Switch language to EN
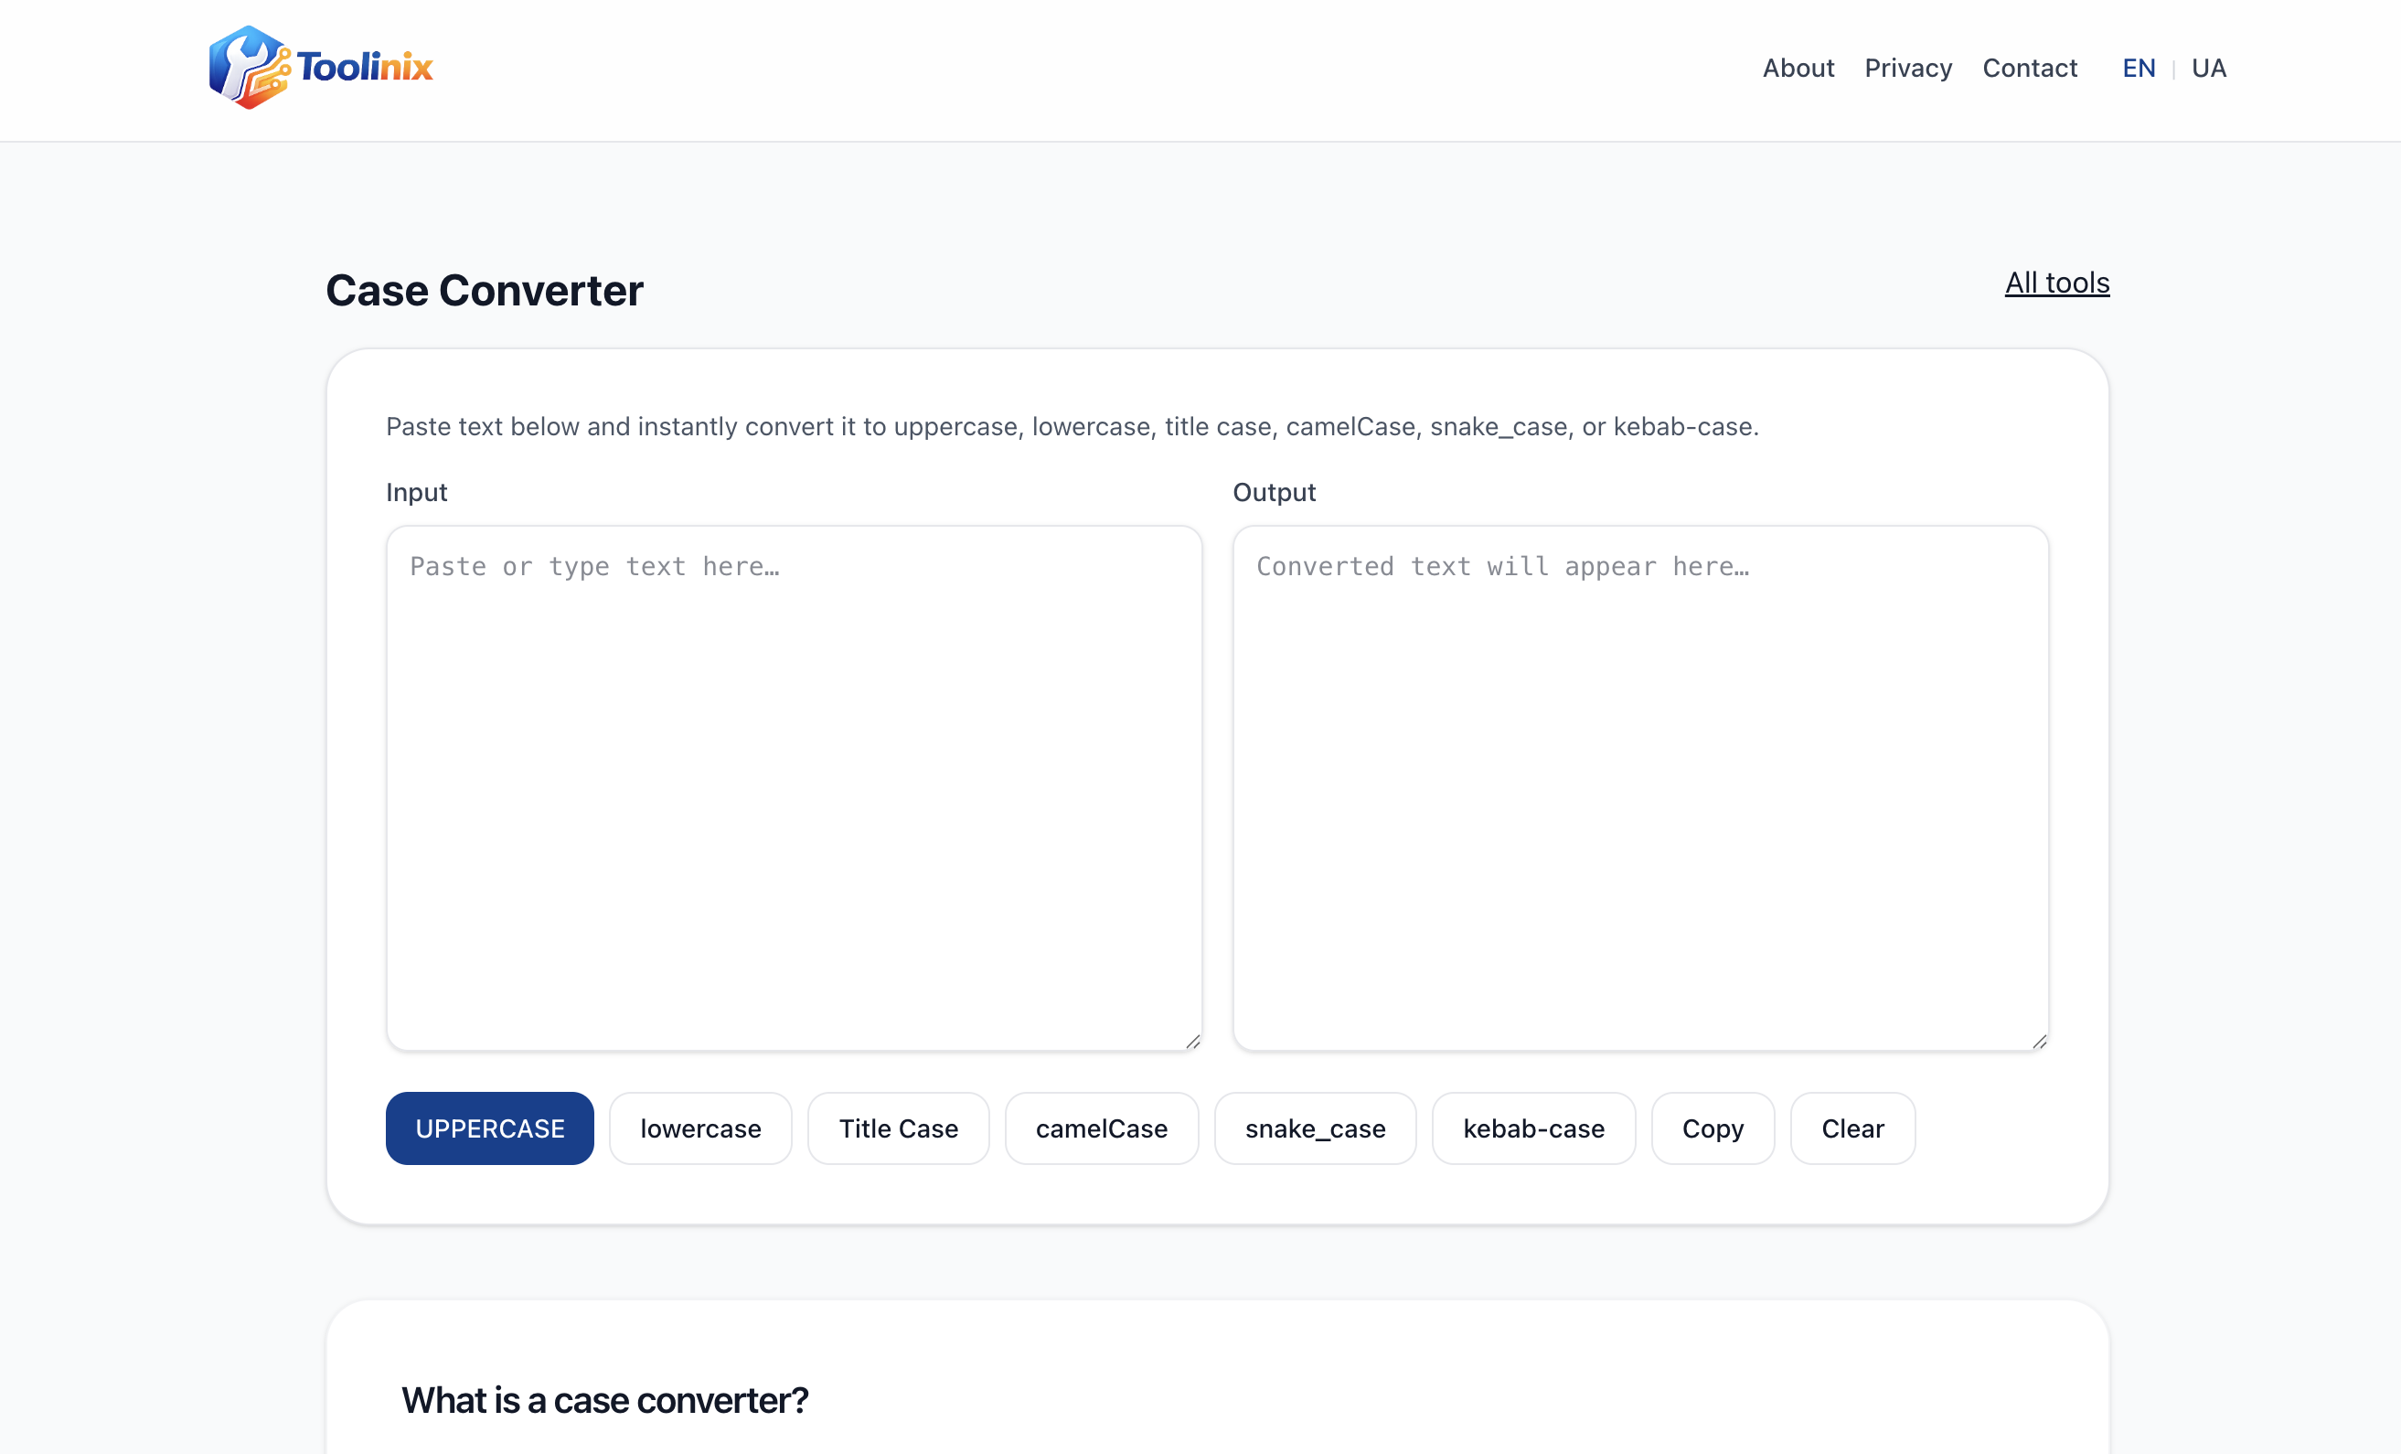This screenshot has width=2401, height=1454. click(x=2139, y=69)
